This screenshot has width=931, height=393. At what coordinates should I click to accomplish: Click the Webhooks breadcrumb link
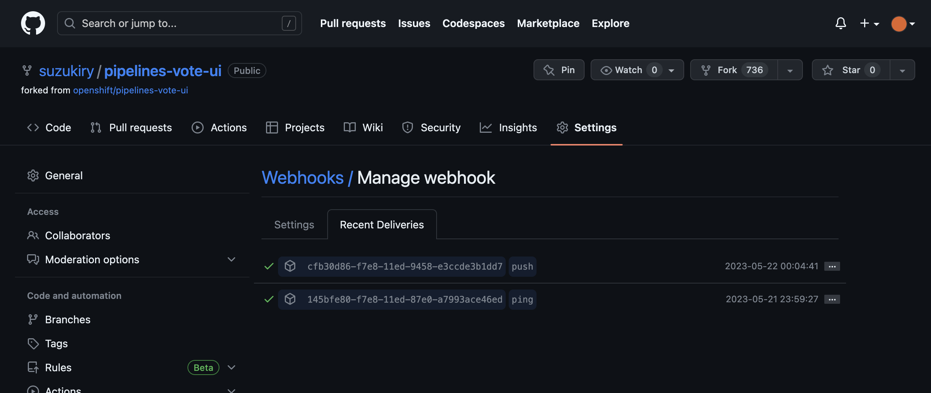pos(302,177)
